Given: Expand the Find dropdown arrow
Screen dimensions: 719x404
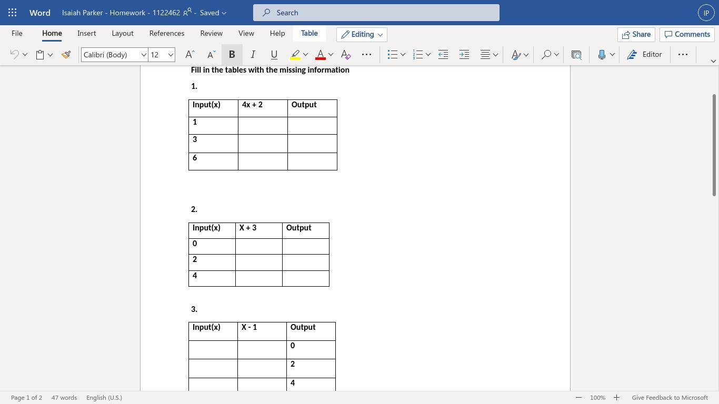Looking at the screenshot, I should (556, 55).
